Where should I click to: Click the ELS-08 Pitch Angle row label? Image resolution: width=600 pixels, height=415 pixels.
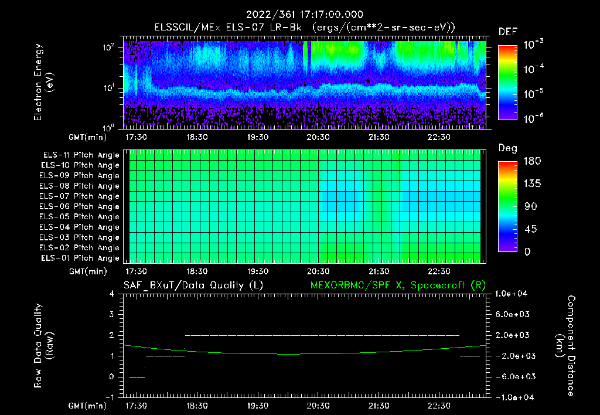point(79,186)
